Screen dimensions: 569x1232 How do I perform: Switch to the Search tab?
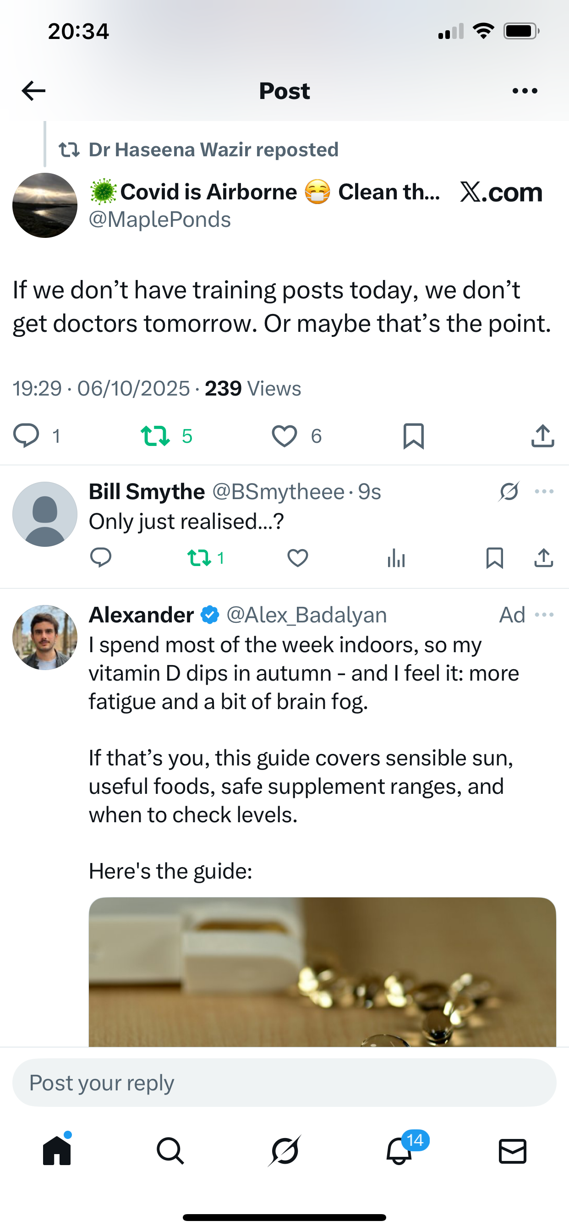click(x=170, y=1150)
